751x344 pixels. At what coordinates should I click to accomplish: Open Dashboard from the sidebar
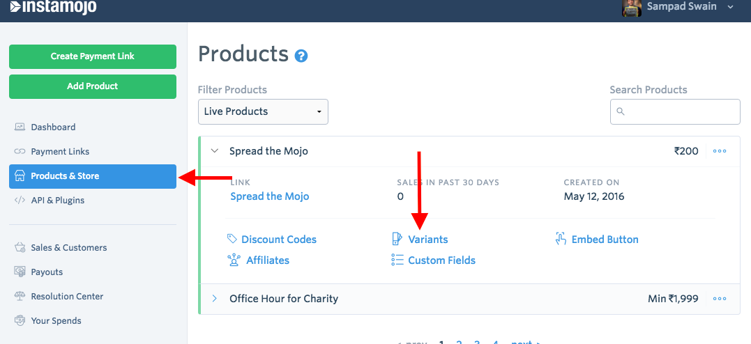pyautogui.click(x=53, y=127)
